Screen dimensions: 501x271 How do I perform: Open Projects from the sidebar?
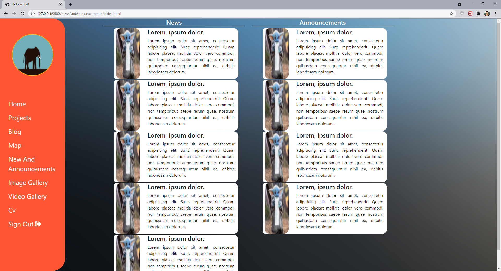20,118
